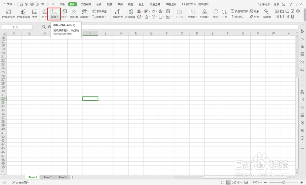Click the Print icon in quick access toolbar
This screenshot has width=306, height=185.
click(32, 4)
